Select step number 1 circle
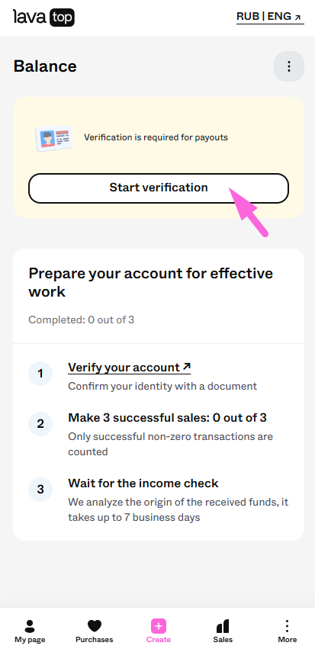This screenshot has width=315, height=652. (40, 374)
